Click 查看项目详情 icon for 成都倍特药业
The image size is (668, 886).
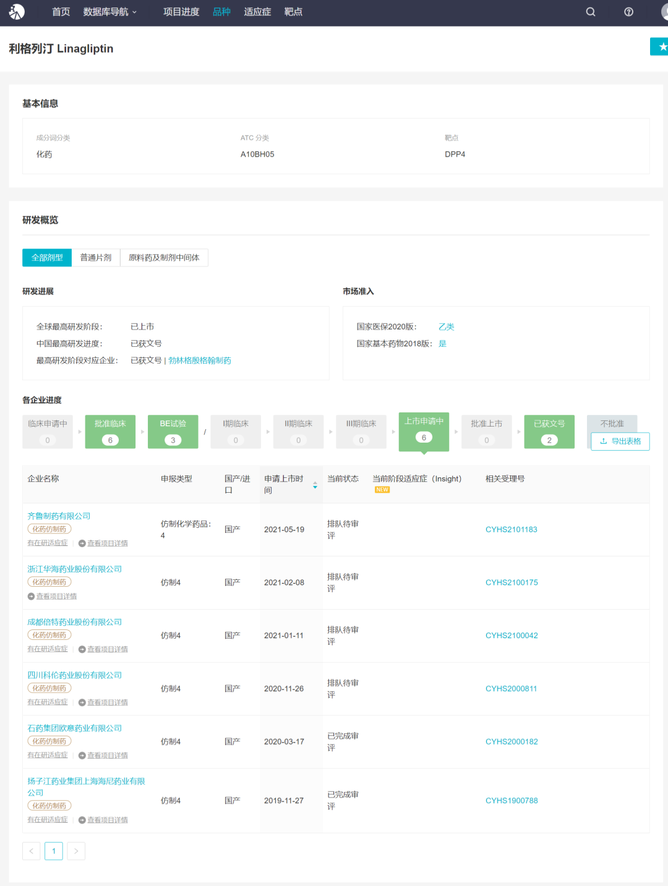pos(82,650)
